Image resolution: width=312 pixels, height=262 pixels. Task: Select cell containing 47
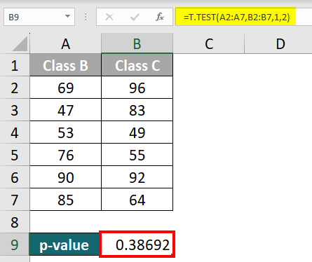tap(65, 110)
